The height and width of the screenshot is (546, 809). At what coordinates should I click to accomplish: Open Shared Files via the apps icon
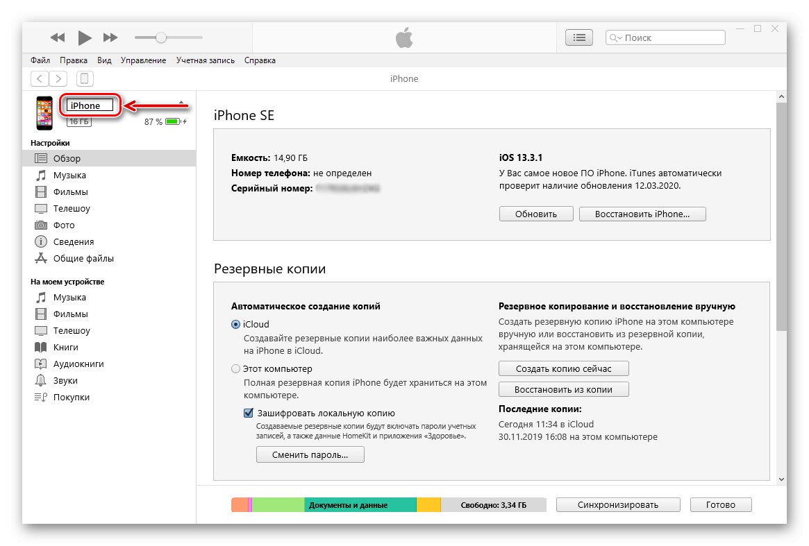[41, 259]
